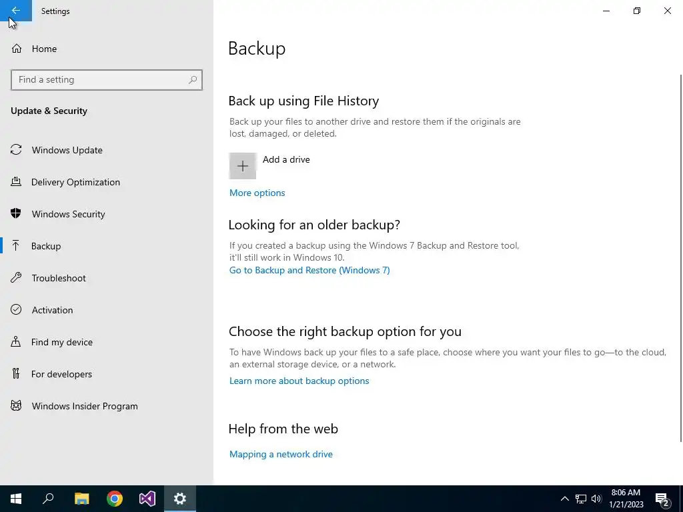Click the Windows Security shield icon
The image size is (683, 512).
pos(16,213)
